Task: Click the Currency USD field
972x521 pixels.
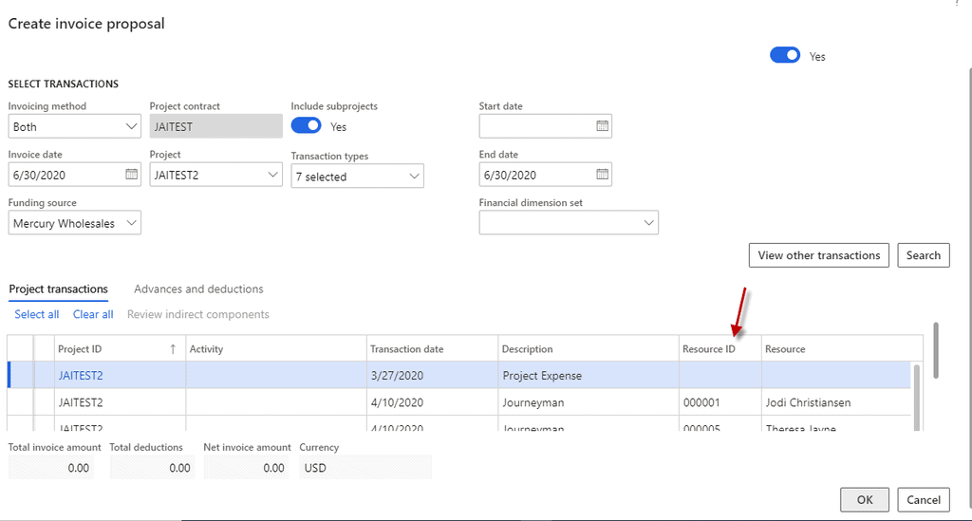Action: [x=365, y=468]
